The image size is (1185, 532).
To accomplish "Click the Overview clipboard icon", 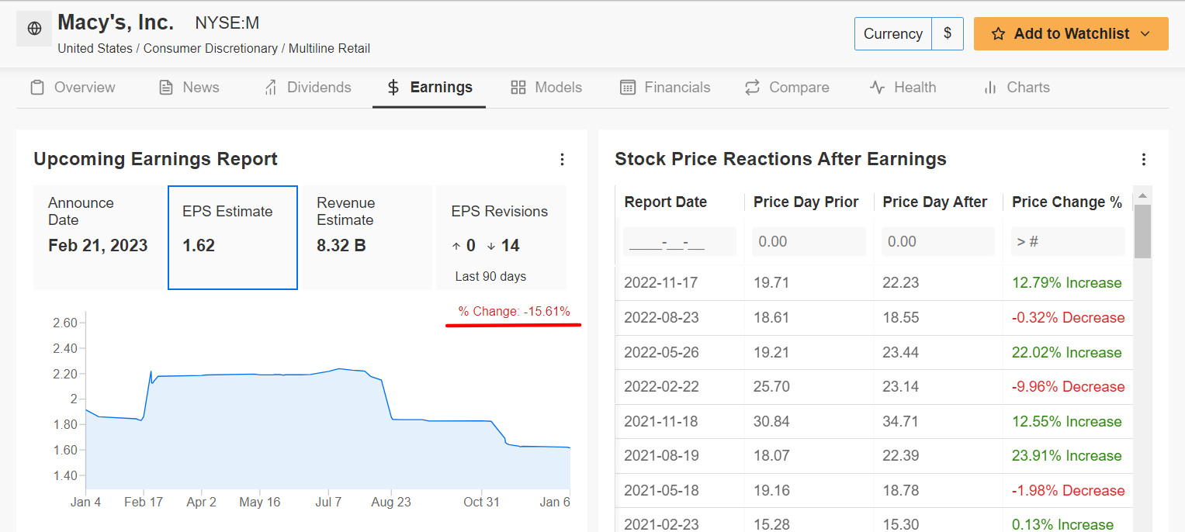I will pyautogui.click(x=37, y=88).
